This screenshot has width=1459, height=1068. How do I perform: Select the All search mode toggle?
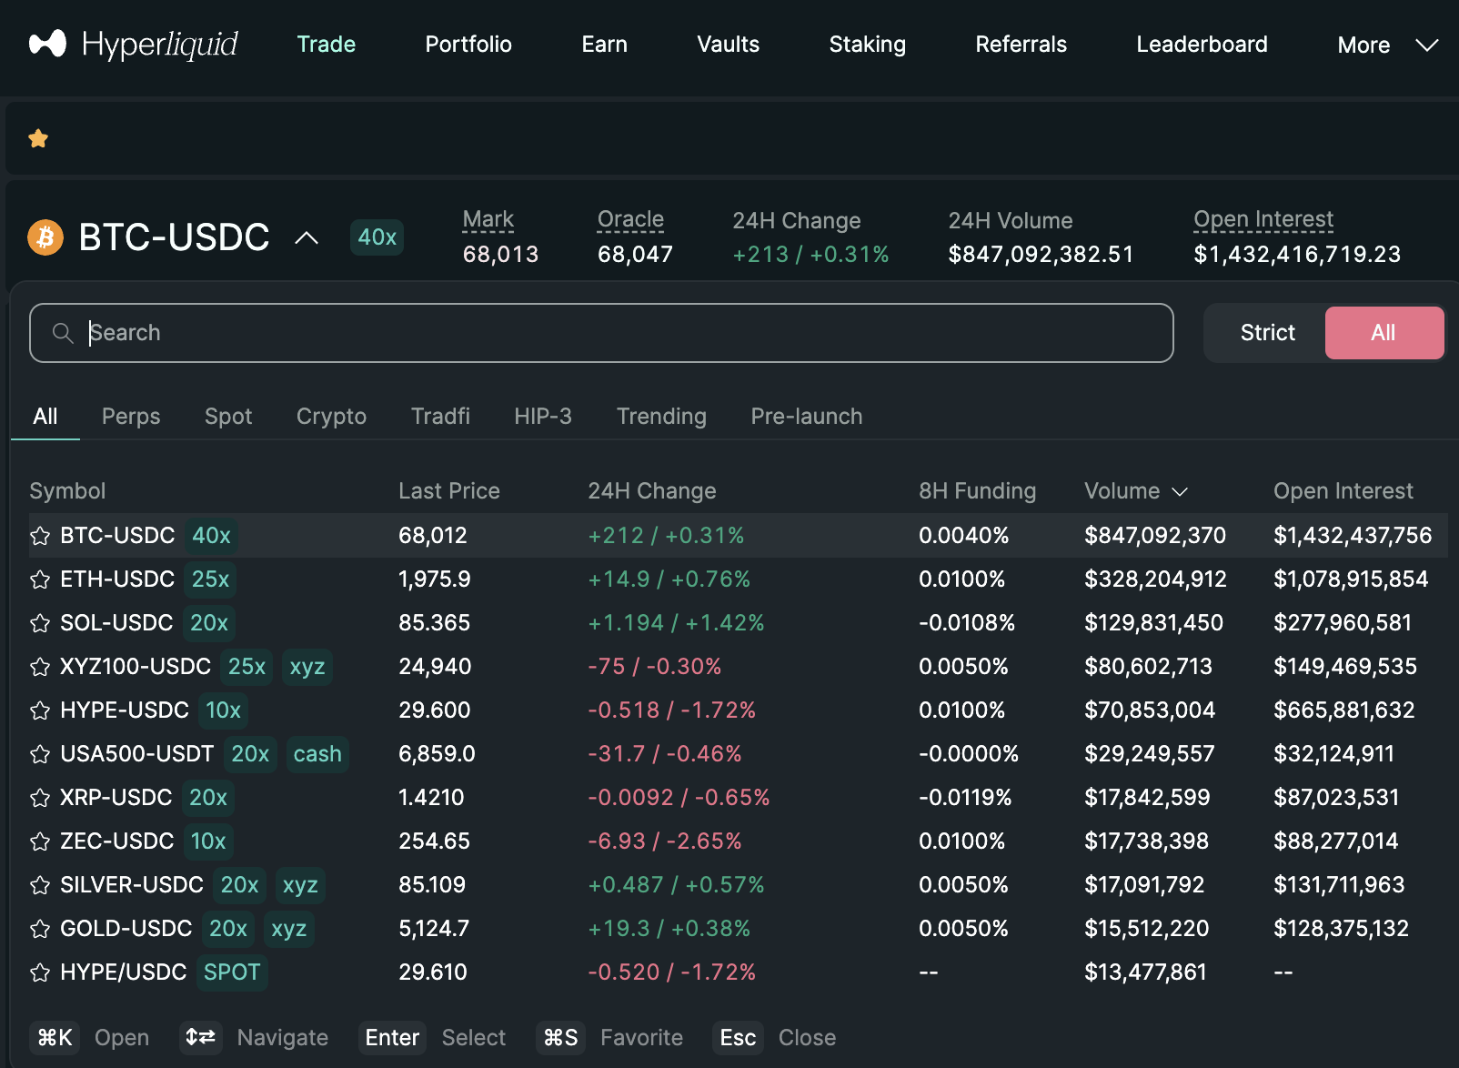click(x=1383, y=333)
